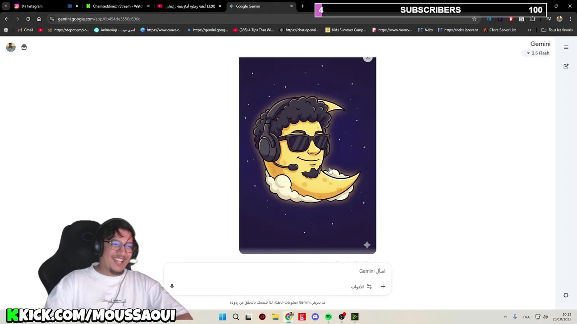Screen dimensions: 577x324
Task: Open the Gmail bookmark
Action: 25,30
